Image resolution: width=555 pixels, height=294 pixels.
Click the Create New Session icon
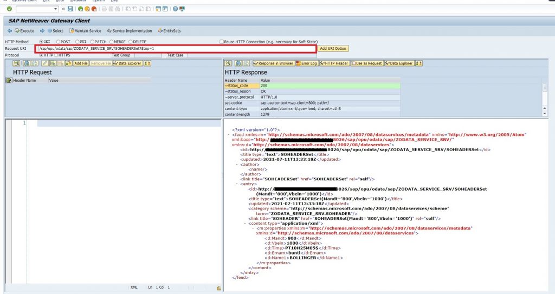pyautogui.click(x=158, y=9)
